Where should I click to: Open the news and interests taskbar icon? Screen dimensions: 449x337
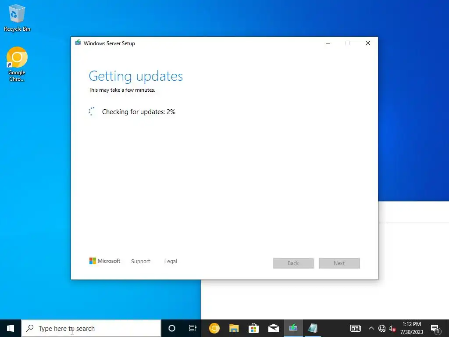[355, 328]
